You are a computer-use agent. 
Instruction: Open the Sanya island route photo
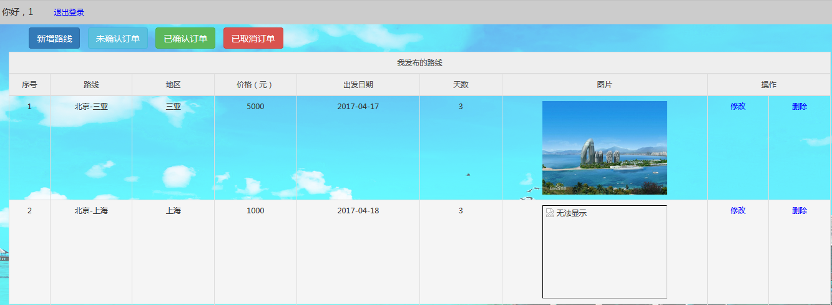click(605, 148)
